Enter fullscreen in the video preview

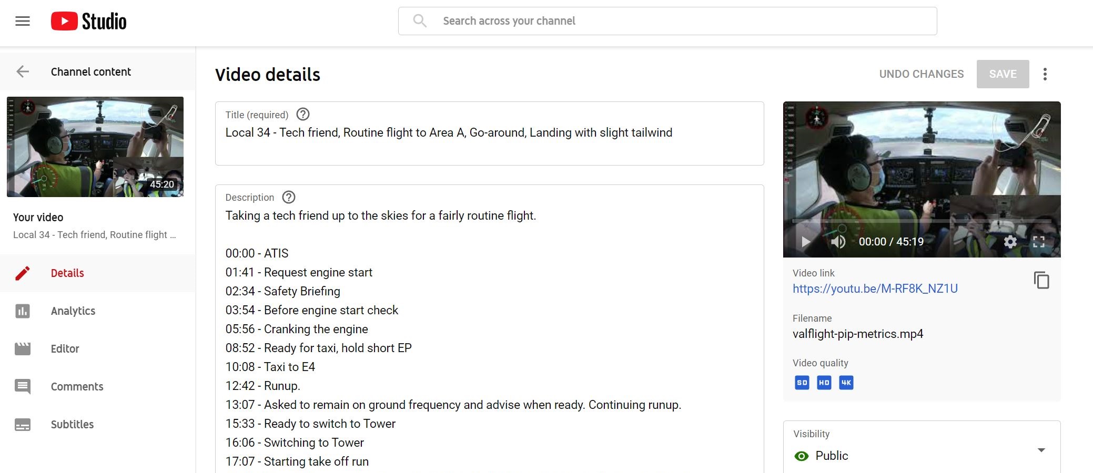click(1038, 242)
